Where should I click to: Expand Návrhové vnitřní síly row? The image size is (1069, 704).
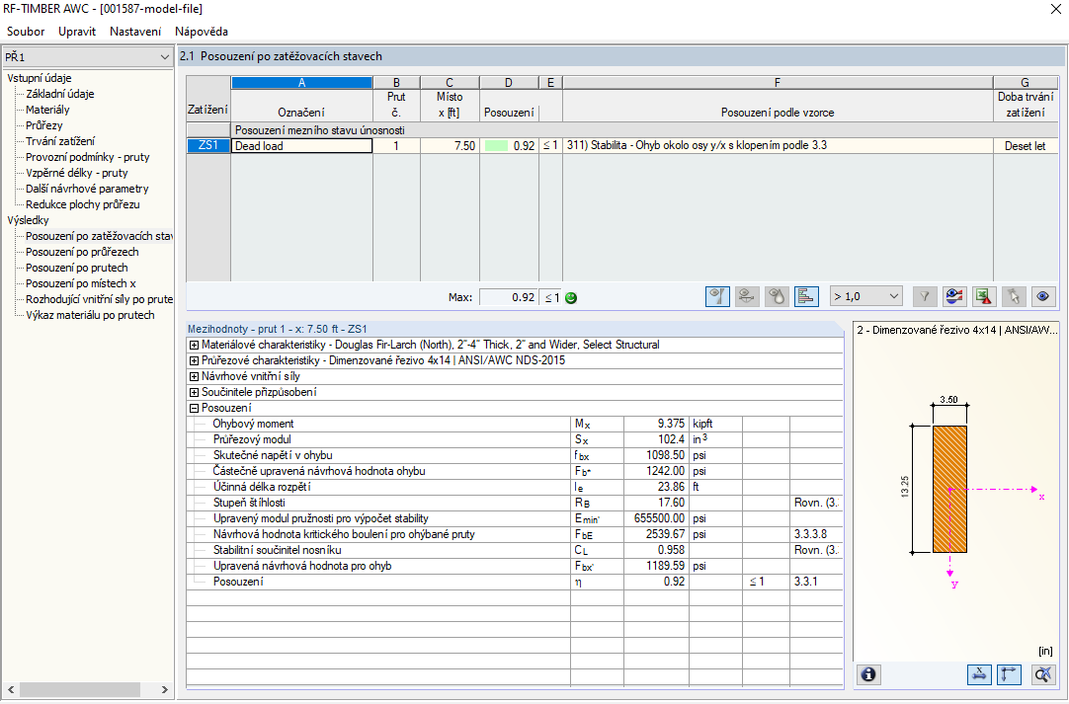(195, 377)
